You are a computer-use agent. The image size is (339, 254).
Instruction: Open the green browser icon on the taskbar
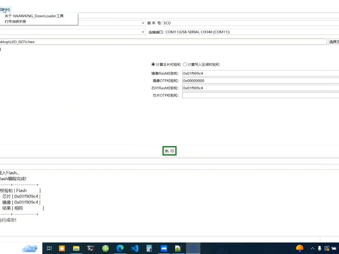coord(105,248)
